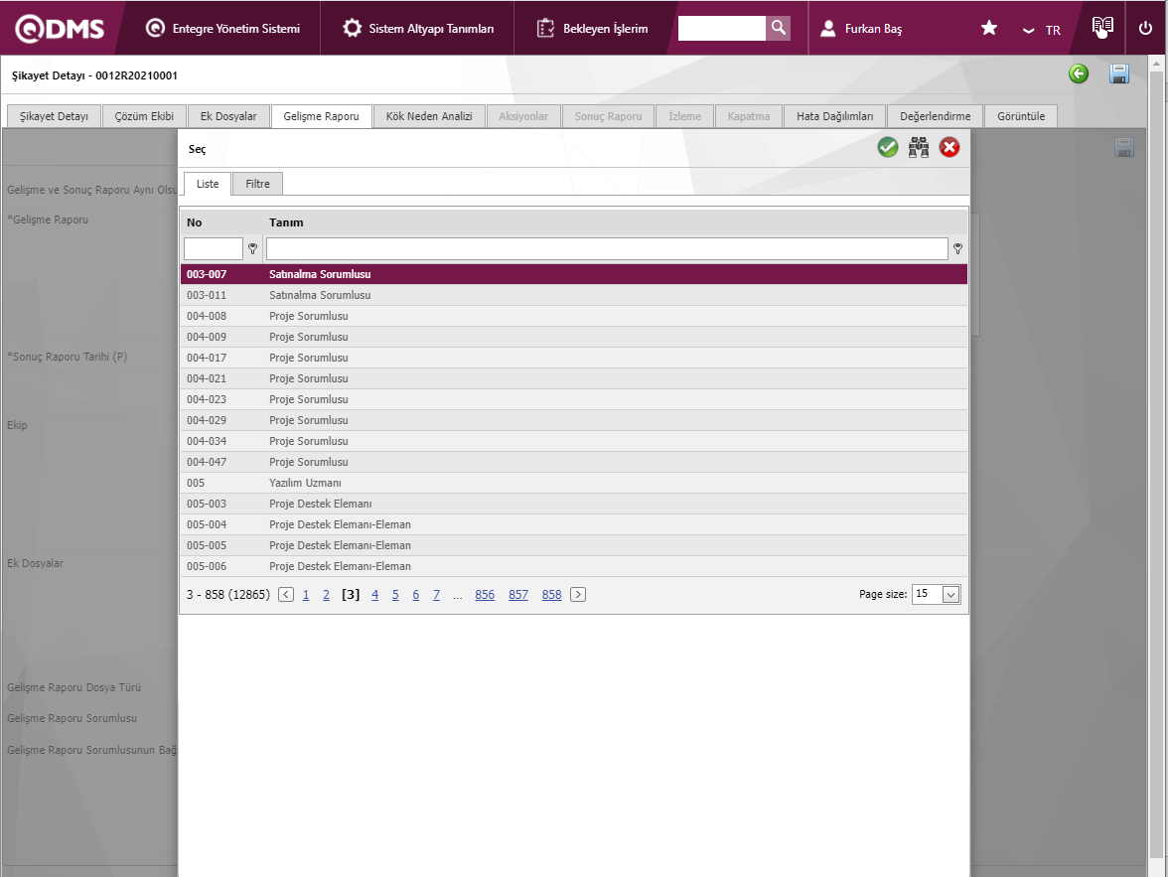
Task: Click the No column header
Action: pyautogui.click(x=221, y=222)
